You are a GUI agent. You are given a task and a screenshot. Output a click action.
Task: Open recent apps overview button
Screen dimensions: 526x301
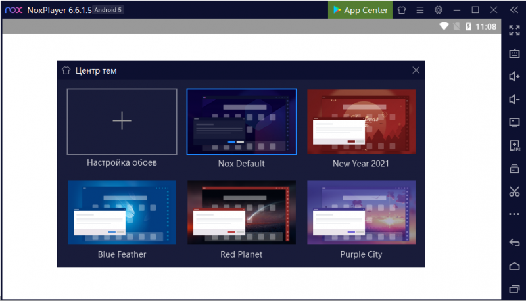pyautogui.click(x=514, y=289)
